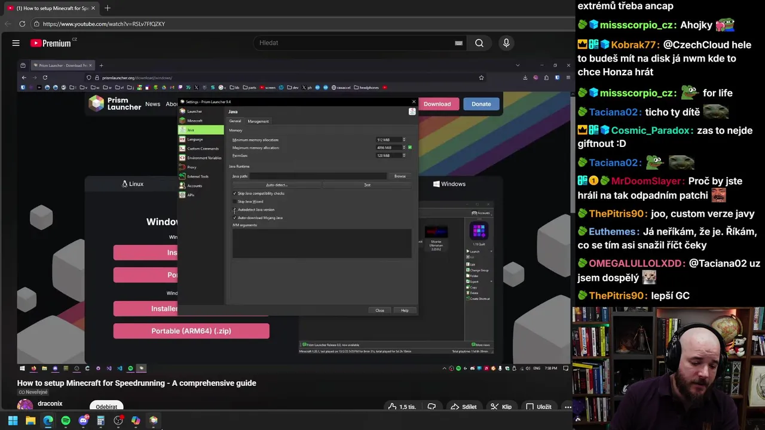Close the YouTube browser tab
765x430 pixels.
click(93, 8)
